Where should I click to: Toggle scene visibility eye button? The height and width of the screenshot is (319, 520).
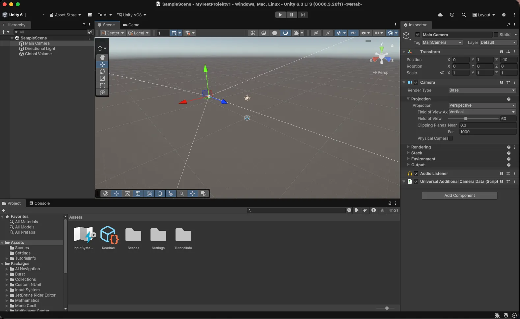(353, 33)
